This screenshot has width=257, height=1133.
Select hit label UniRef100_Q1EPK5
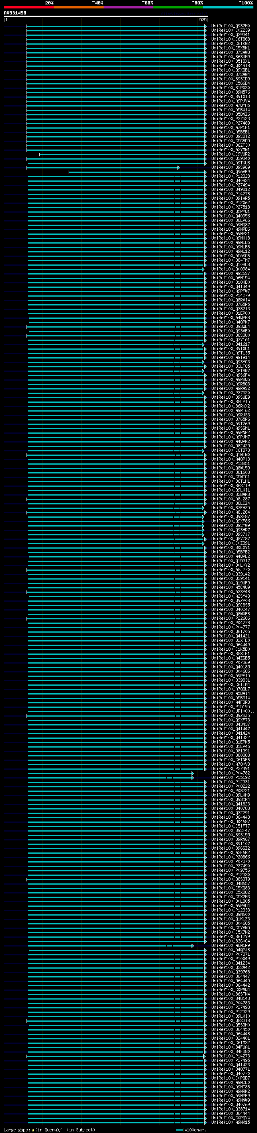pyautogui.click(x=230, y=742)
